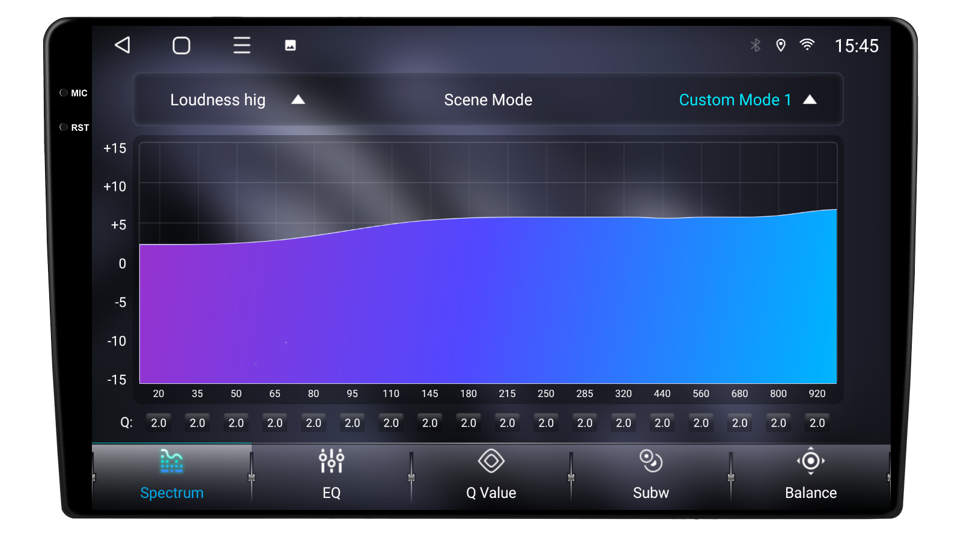Image resolution: width=961 pixels, height=546 pixels.
Task: Select the Subw speaker icon
Action: (651, 461)
